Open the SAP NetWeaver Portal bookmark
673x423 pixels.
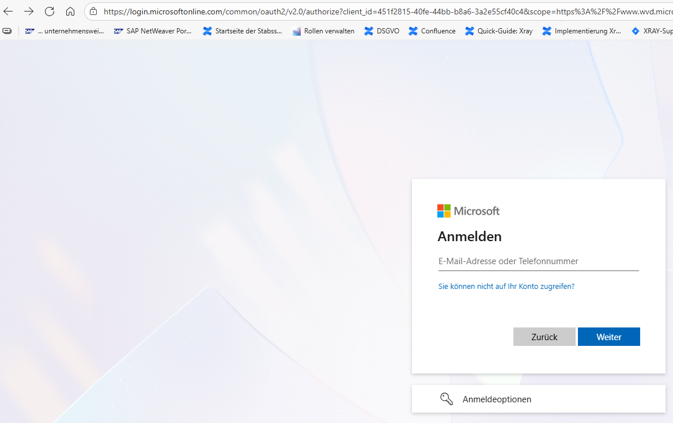coord(153,31)
